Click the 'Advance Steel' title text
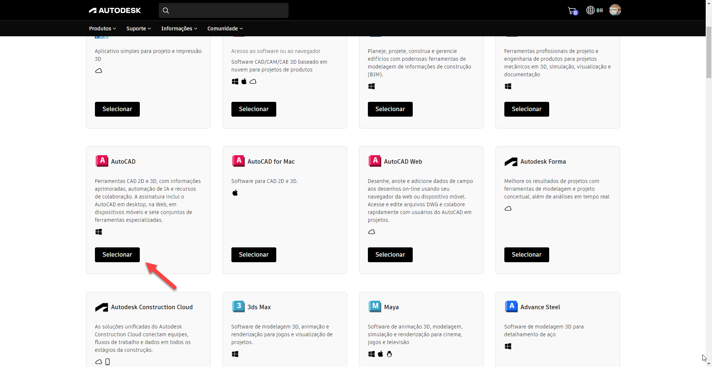The image size is (712, 367). [540, 307]
